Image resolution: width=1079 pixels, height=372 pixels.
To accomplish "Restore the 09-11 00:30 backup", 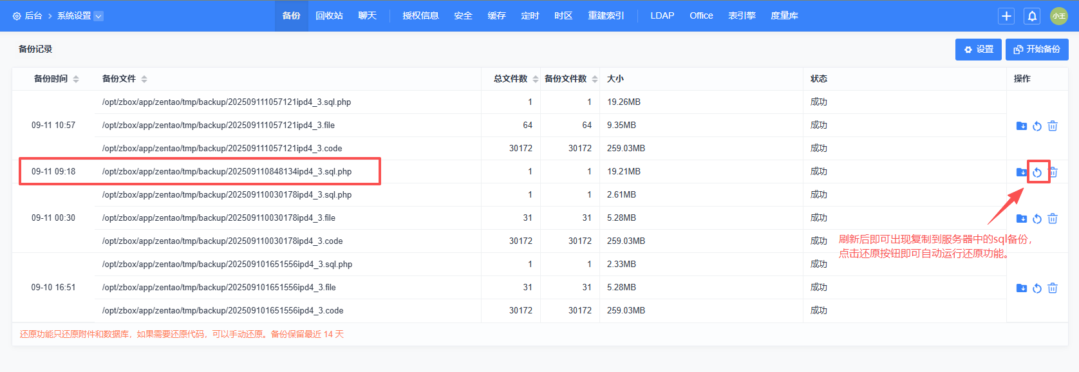I will point(1037,218).
